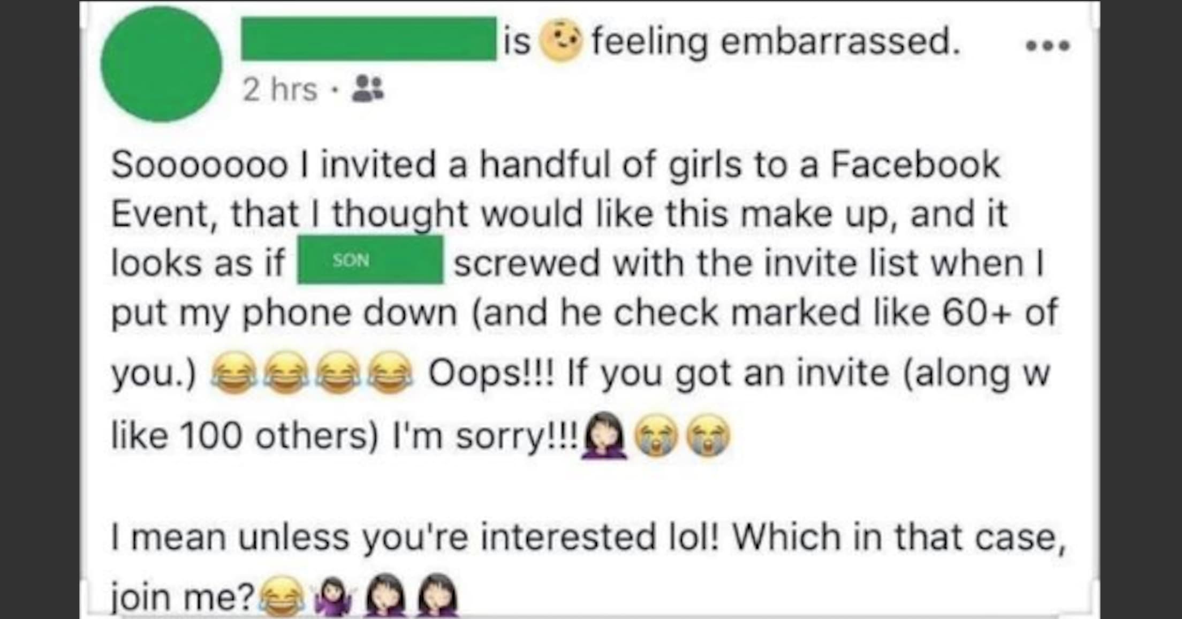
Task: Open the three-dot post options menu
Action: pyautogui.click(x=1048, y=46)
